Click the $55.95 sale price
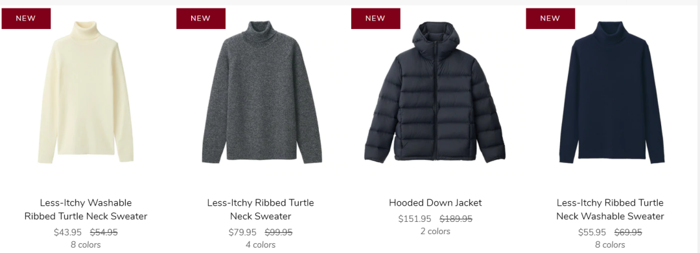Image resolution: width=700 pixels, height=253 pixels. coord(592,232)
